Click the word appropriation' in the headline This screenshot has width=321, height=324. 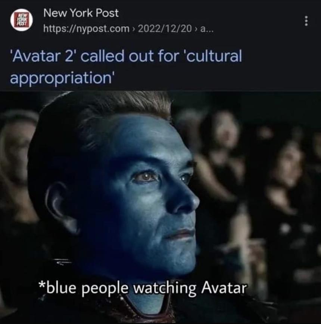click(x=62, y=78)
